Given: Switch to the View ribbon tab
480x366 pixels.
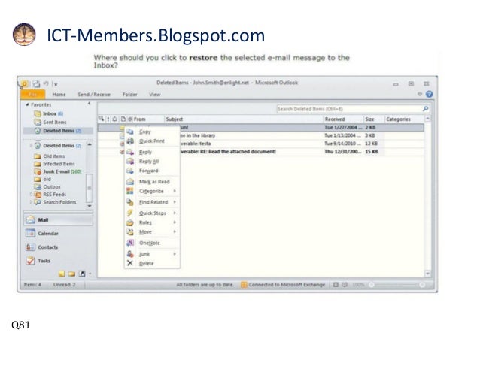Looking at the screenshot, I should tap(154, 95).
